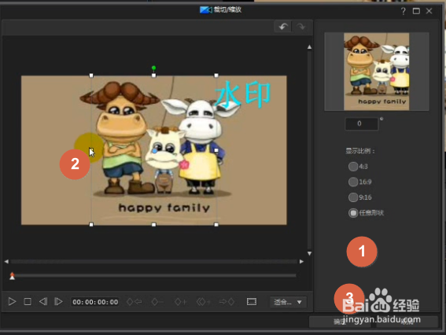The image size is (446, 335).
Task: Open the viewer zoom fit dropdown
Action: [288, 302]
